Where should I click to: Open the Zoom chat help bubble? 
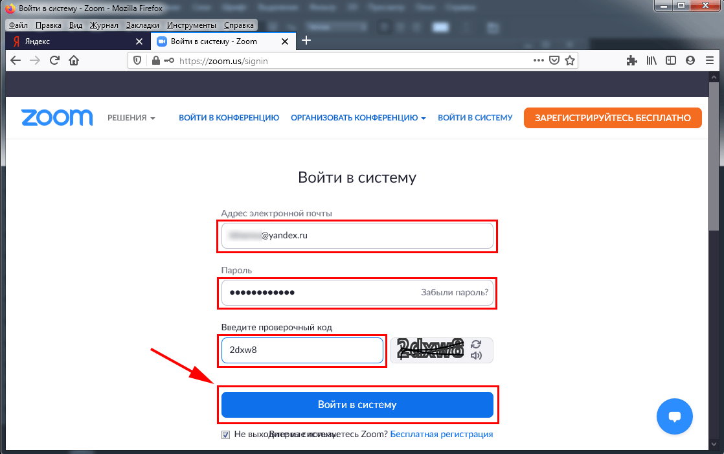click(x=675, y=416)
